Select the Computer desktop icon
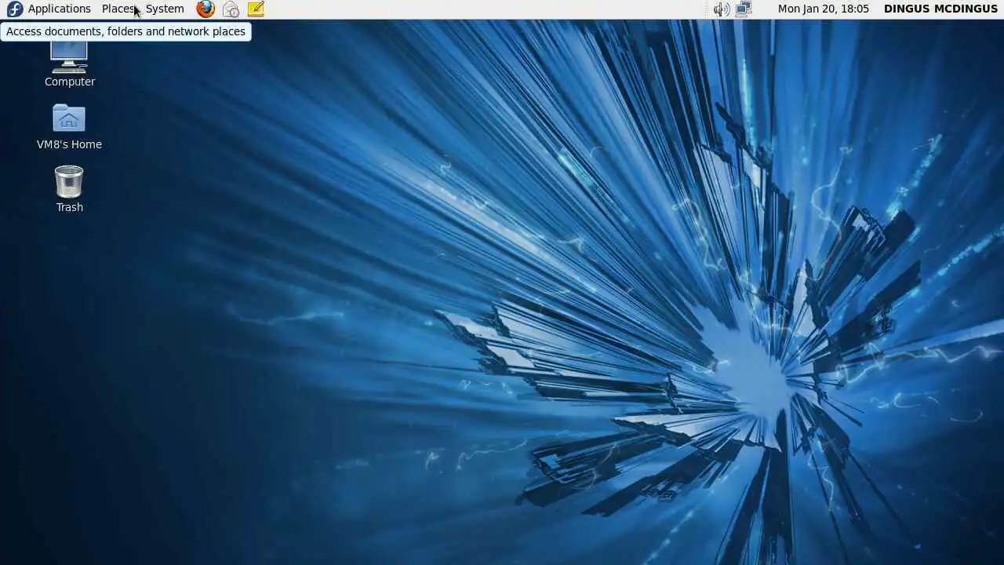This screenshot has height=565, width=1004. coord(69,63)
